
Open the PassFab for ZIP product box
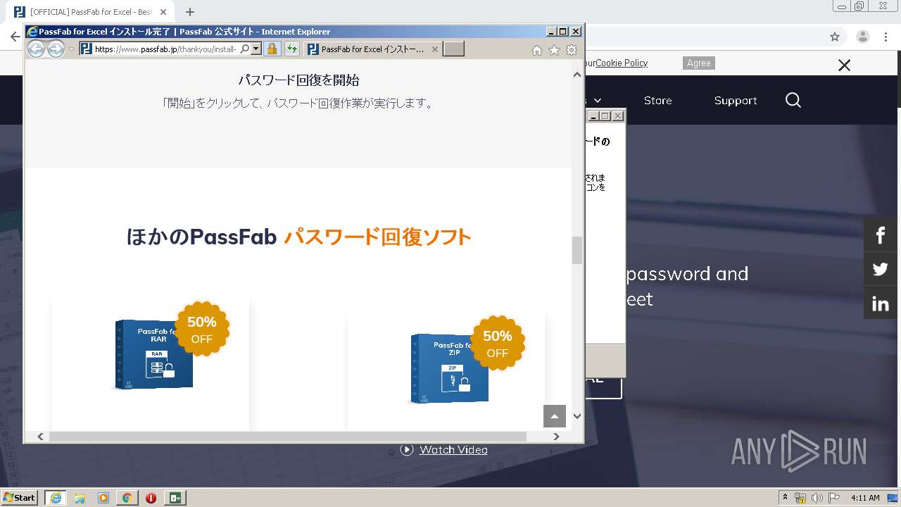click(x=449, y=368)
